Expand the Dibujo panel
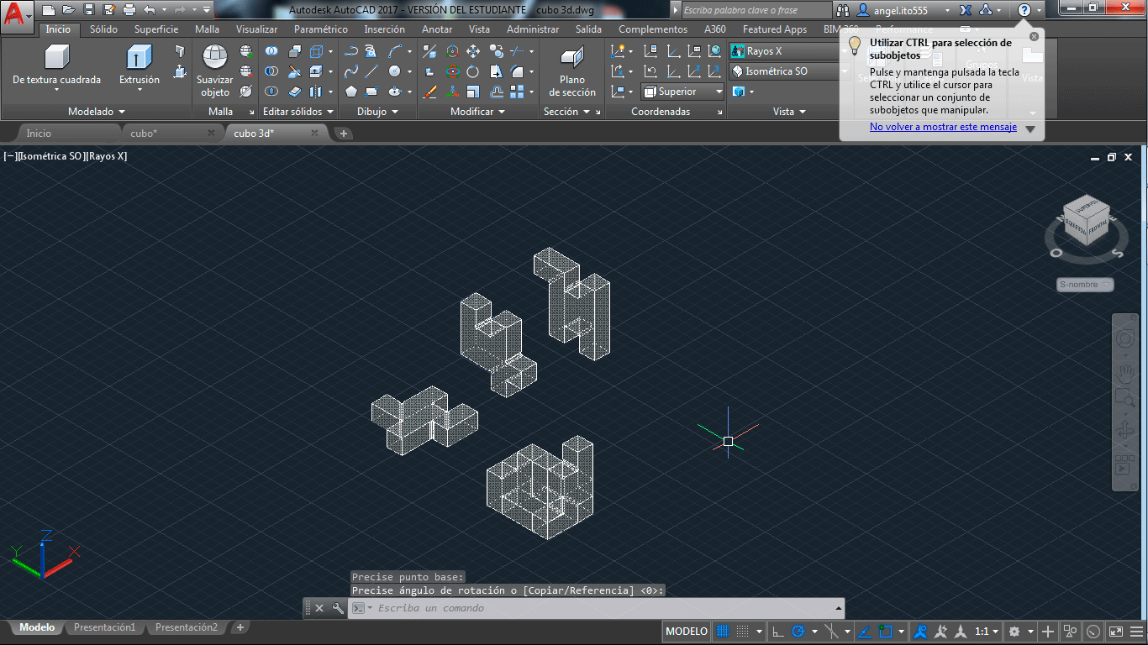Screen dimensions: 1148x645 377,112
